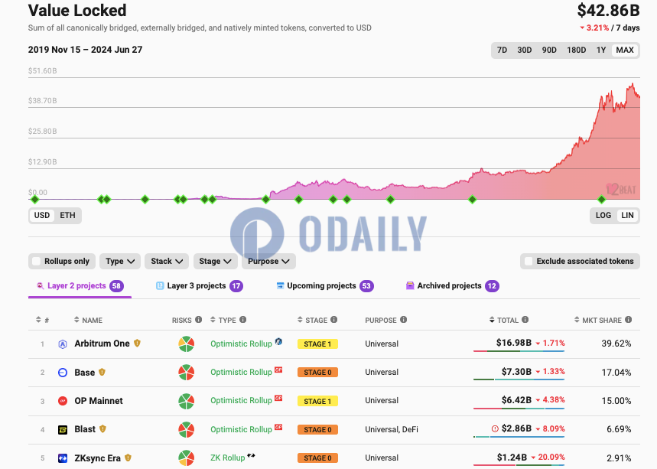The height and width of the screenshot is (469, 657).
Task: Click the STAGE 1 badge for Arbitrum One
Action: [x=317, y=344]
